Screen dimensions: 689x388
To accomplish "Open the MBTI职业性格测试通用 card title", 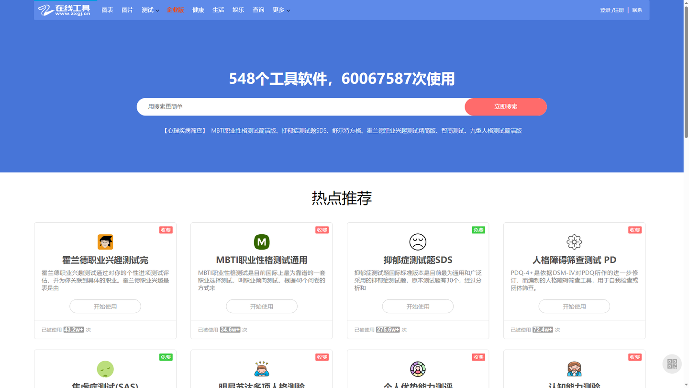I will [262, 260].
